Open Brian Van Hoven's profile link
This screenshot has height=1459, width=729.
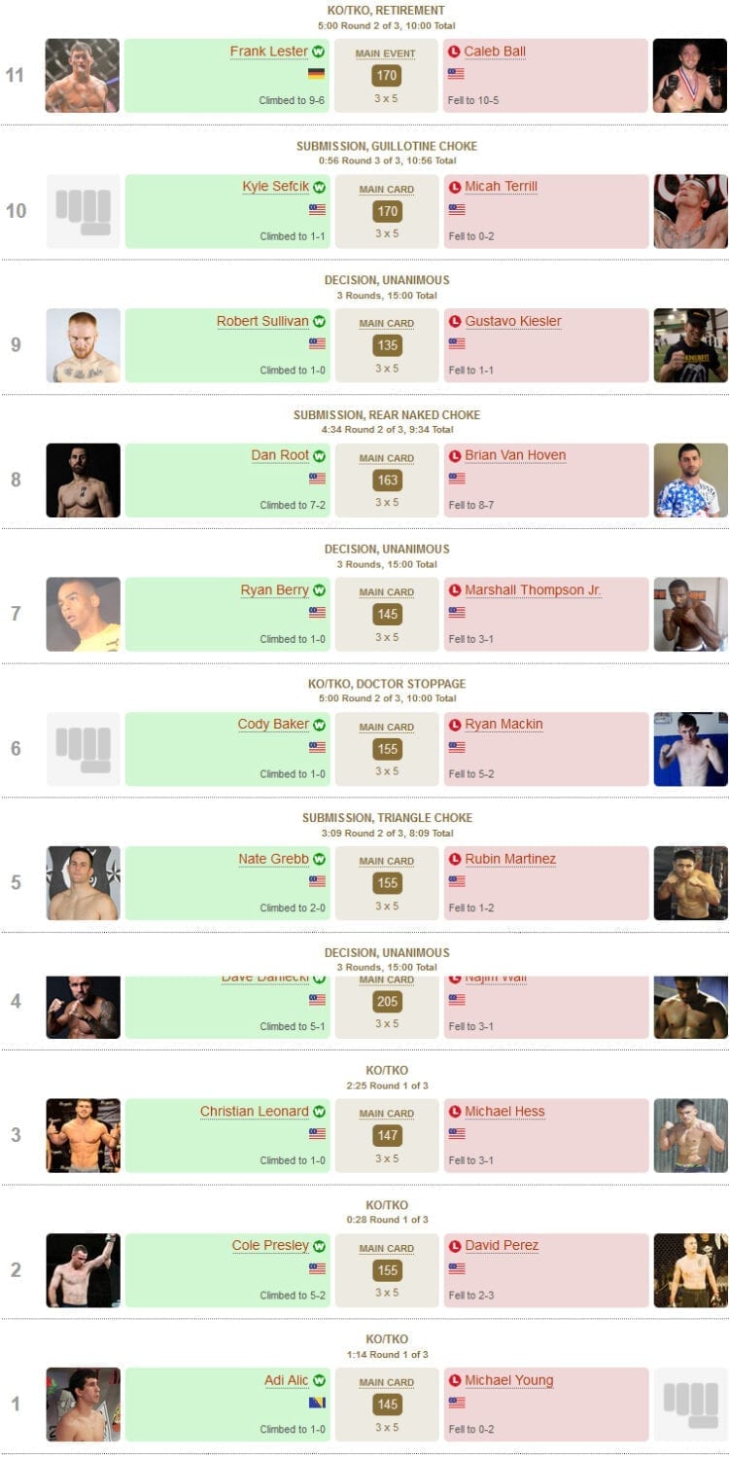click(515, 455)
